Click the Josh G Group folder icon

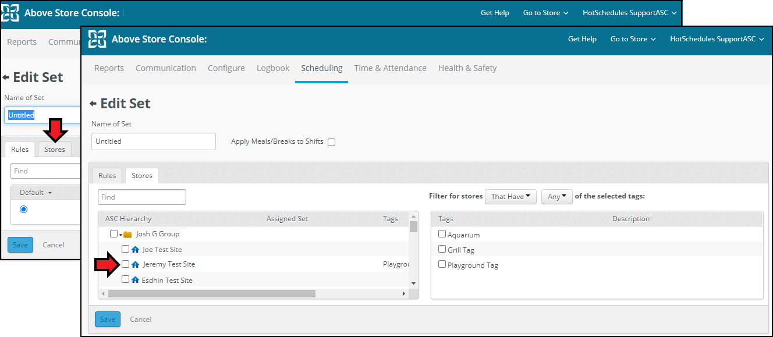pyautogui.click(x=127, y=234)
